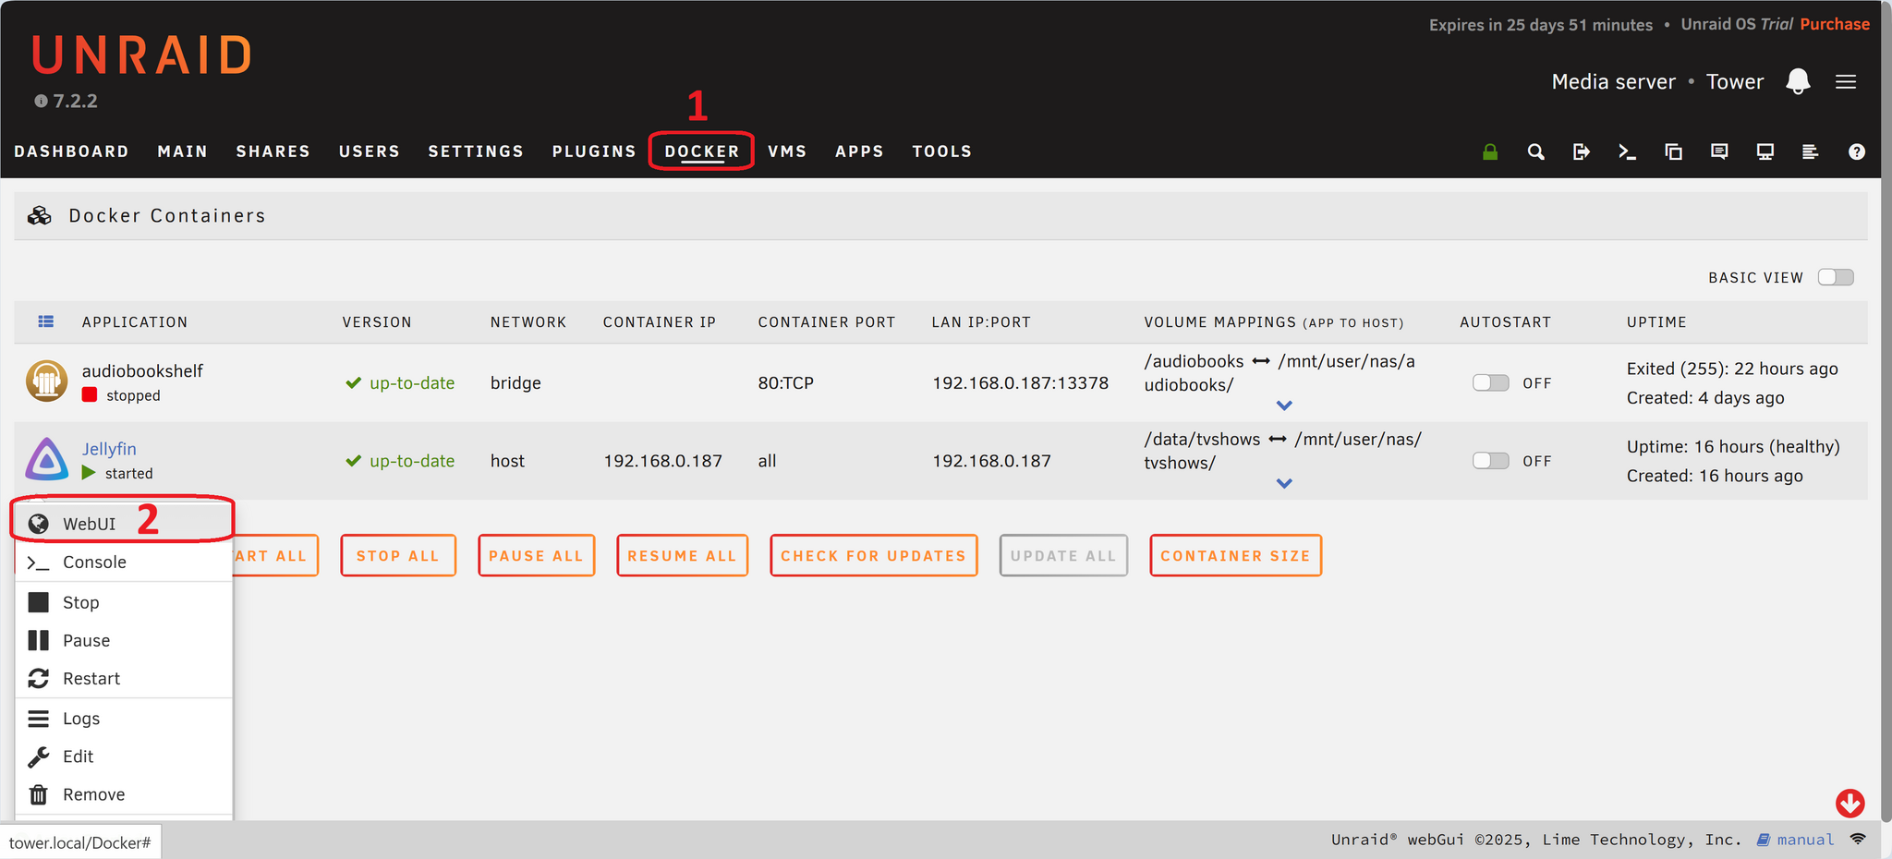Click the version info icon beside 7.2.2
The height and width of the screenshot is (859, 1892).
click(x=41, y=102)
